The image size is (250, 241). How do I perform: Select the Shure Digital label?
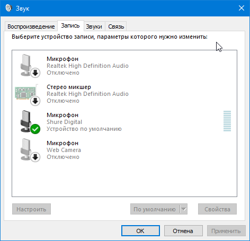click(x=65, y=122)
